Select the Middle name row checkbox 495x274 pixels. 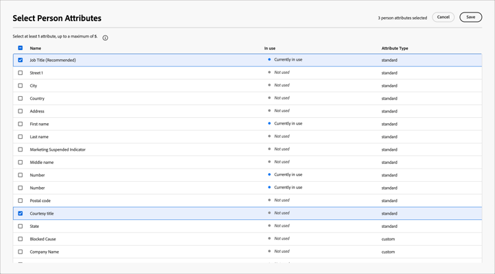(20, 162)
